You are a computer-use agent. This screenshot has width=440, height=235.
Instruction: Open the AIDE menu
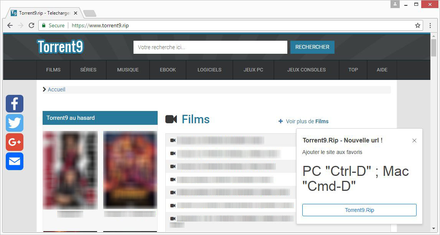(x=382, y=70)
